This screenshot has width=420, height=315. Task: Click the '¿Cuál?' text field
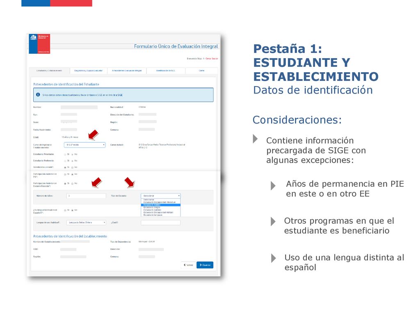point(161,223)
